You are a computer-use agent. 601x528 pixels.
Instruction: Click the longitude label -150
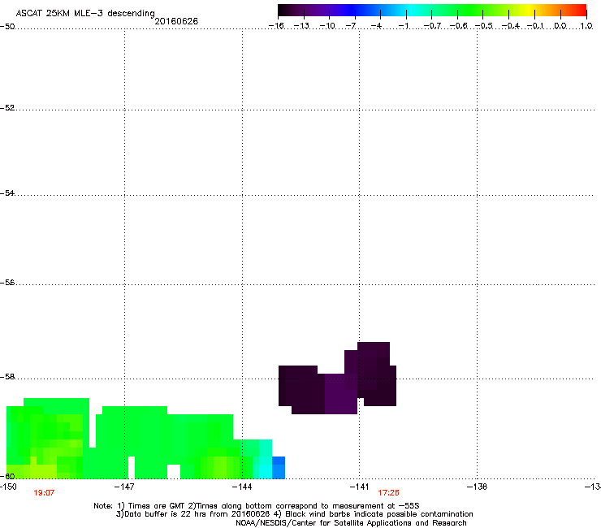[8, 487]
